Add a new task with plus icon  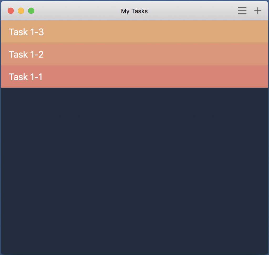coord(257,11)
